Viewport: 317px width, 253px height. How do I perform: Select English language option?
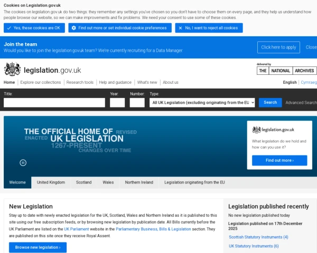click(x=290, y=82)
